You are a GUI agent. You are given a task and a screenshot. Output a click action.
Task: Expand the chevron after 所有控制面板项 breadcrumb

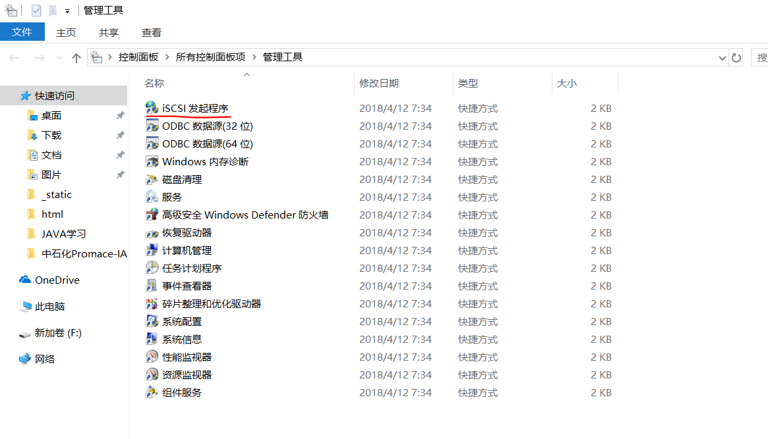click(x=254, y=57)
